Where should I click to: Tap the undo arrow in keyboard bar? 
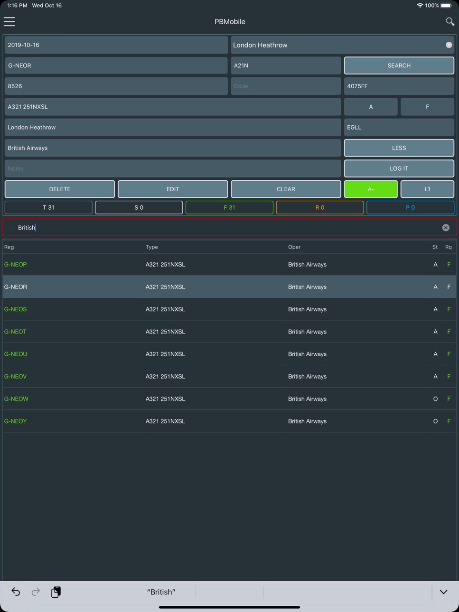click(16, 592)
